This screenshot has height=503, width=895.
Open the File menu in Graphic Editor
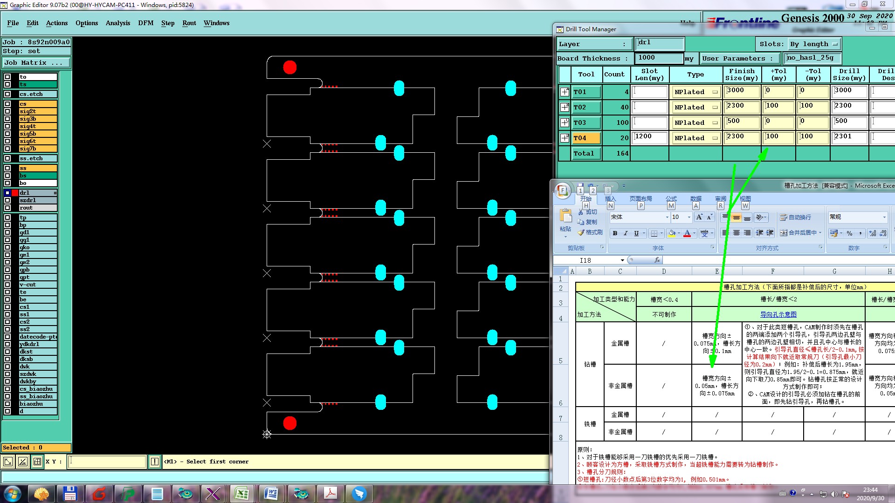point(13,23)
